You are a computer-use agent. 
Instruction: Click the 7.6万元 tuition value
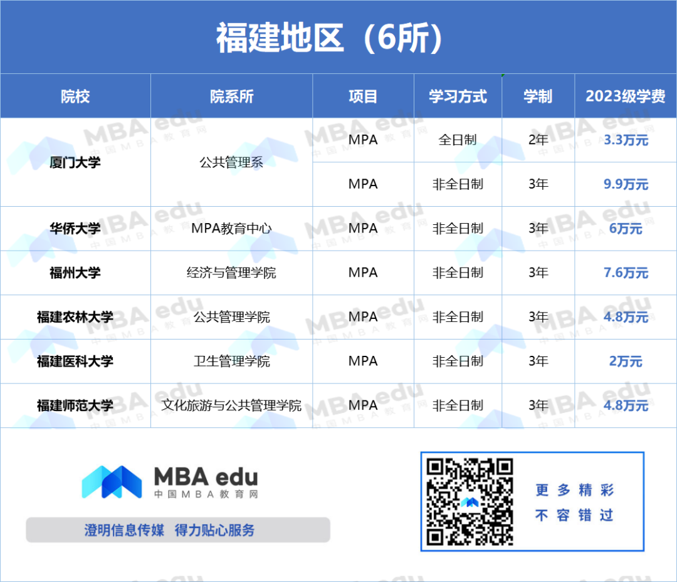pyautogui.click(x=626, y=273)
